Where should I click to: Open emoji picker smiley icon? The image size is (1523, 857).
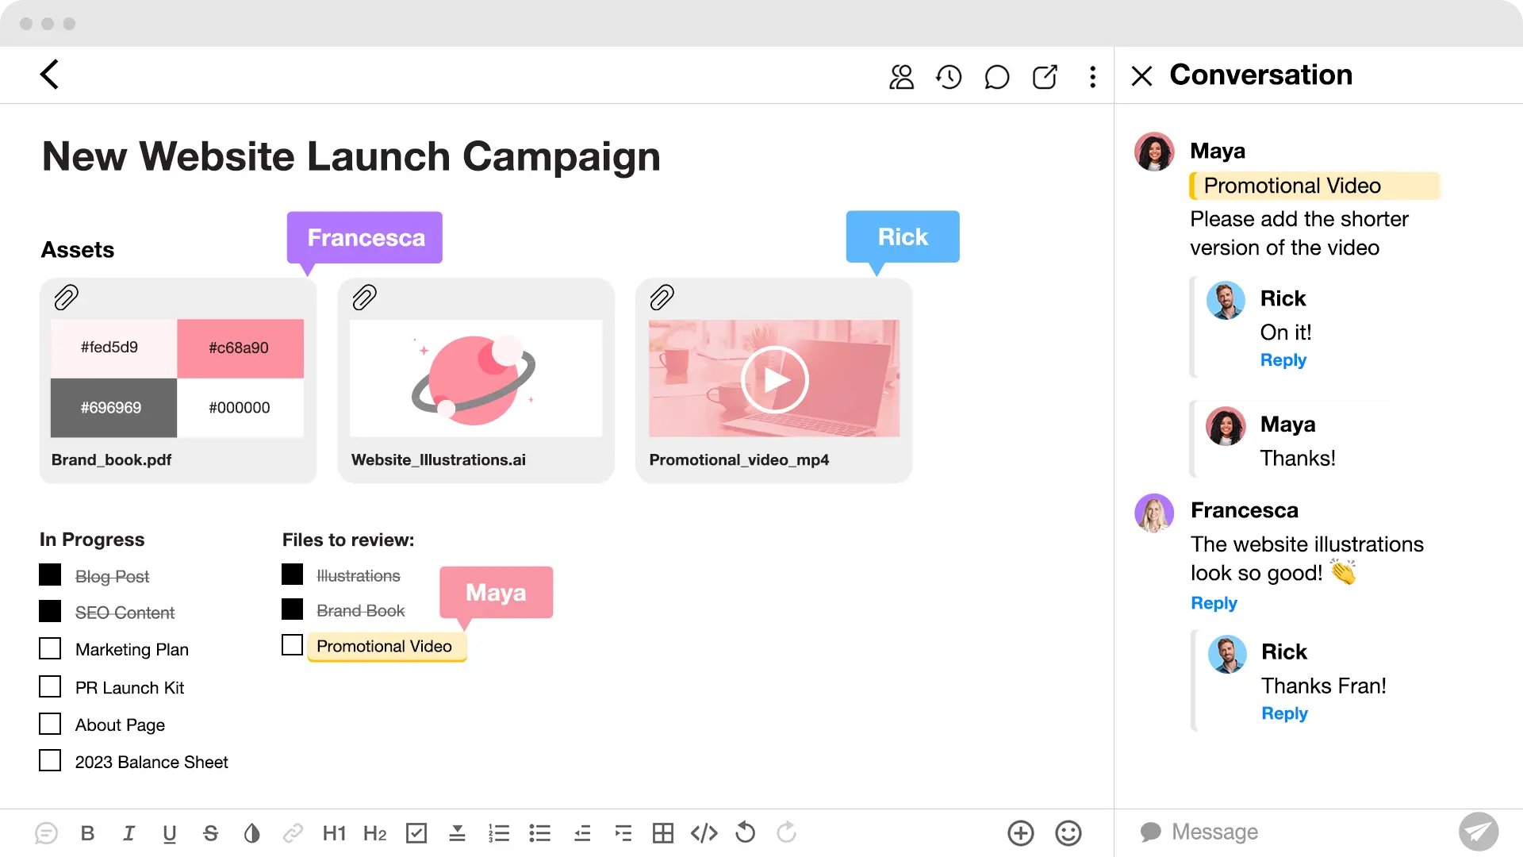(x=1068, y=833)
